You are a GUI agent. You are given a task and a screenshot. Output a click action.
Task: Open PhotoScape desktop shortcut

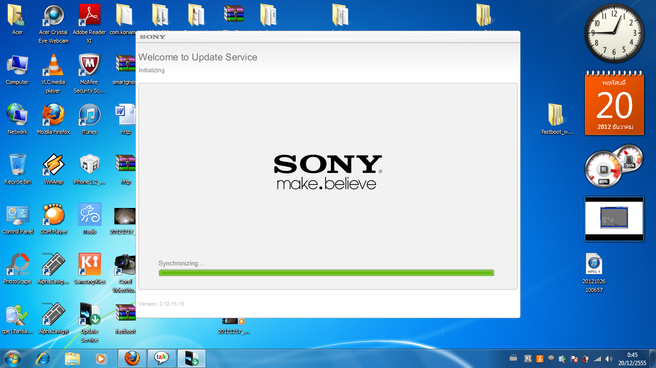coord(17,268)
